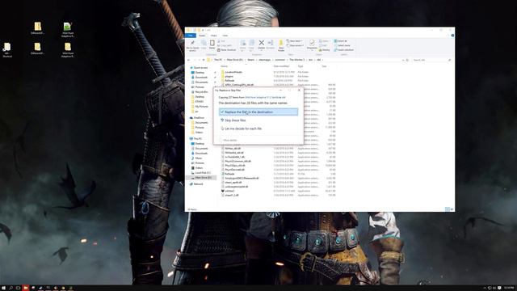
Task: Click the Delete X icon in ribbon
Action: tap(261, 44)
